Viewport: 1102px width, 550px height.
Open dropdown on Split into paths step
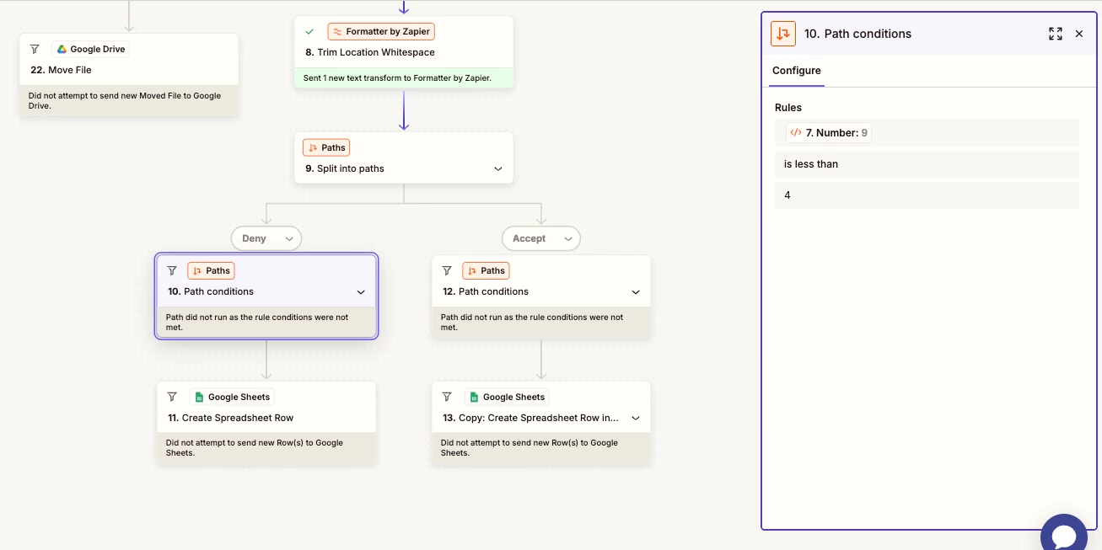coord(497,168)
